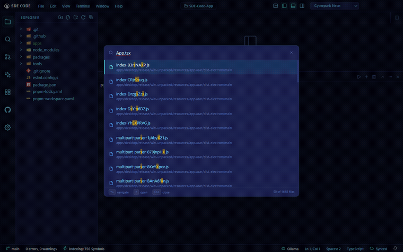Image resolution: width=403 pixels, height=252 pixels.
Task: Click the terminal trash icon
Action: [x=374, y=77]
